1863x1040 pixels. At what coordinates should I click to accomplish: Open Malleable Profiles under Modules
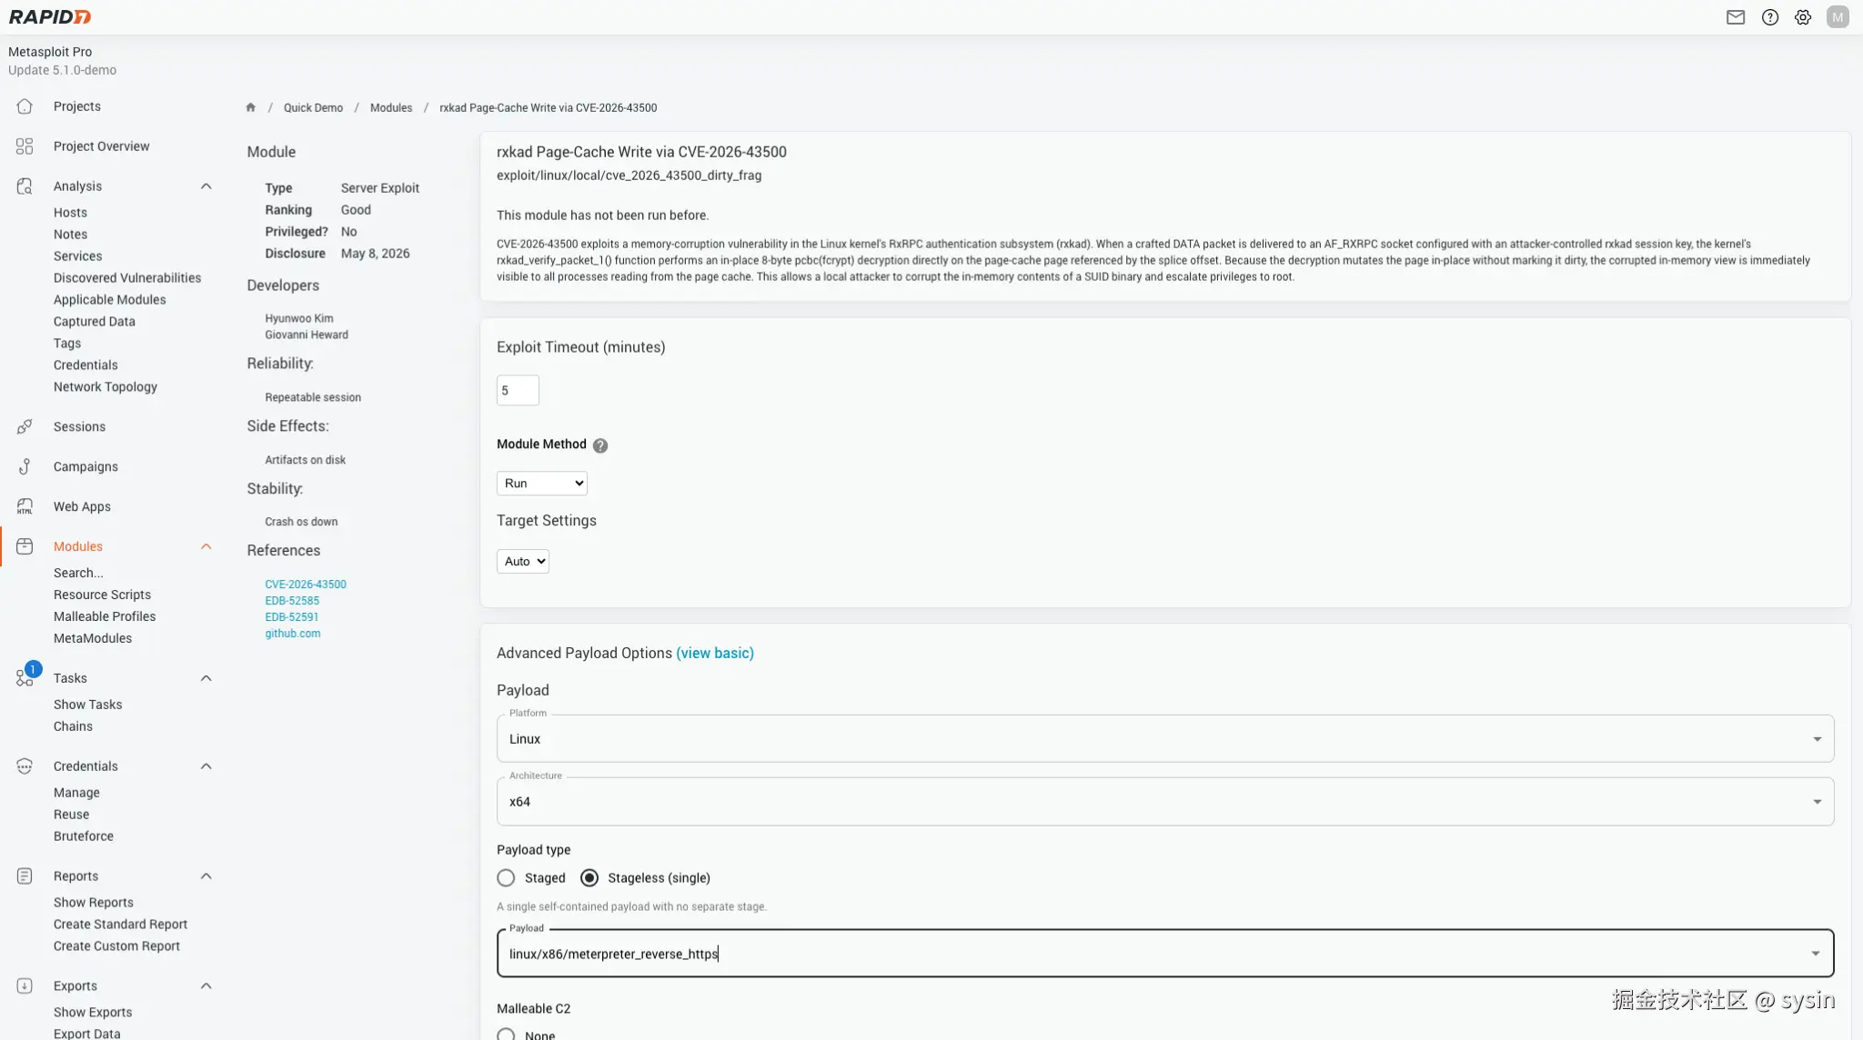[x=105, y=616]
